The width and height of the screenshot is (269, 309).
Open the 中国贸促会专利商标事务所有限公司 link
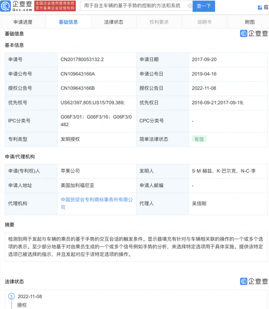point(97,203)
